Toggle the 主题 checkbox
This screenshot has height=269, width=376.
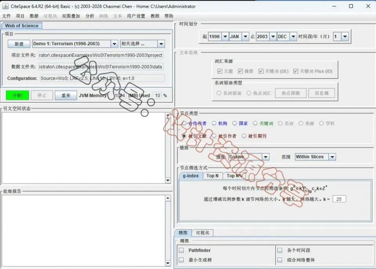(x=219, y=71)
